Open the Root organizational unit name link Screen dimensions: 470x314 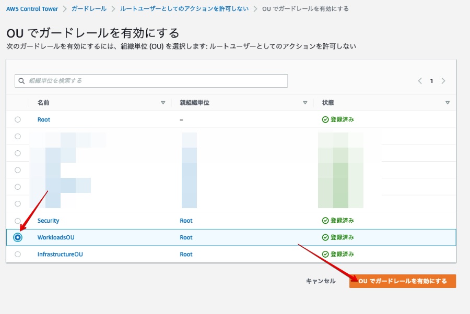coord(44,119)
